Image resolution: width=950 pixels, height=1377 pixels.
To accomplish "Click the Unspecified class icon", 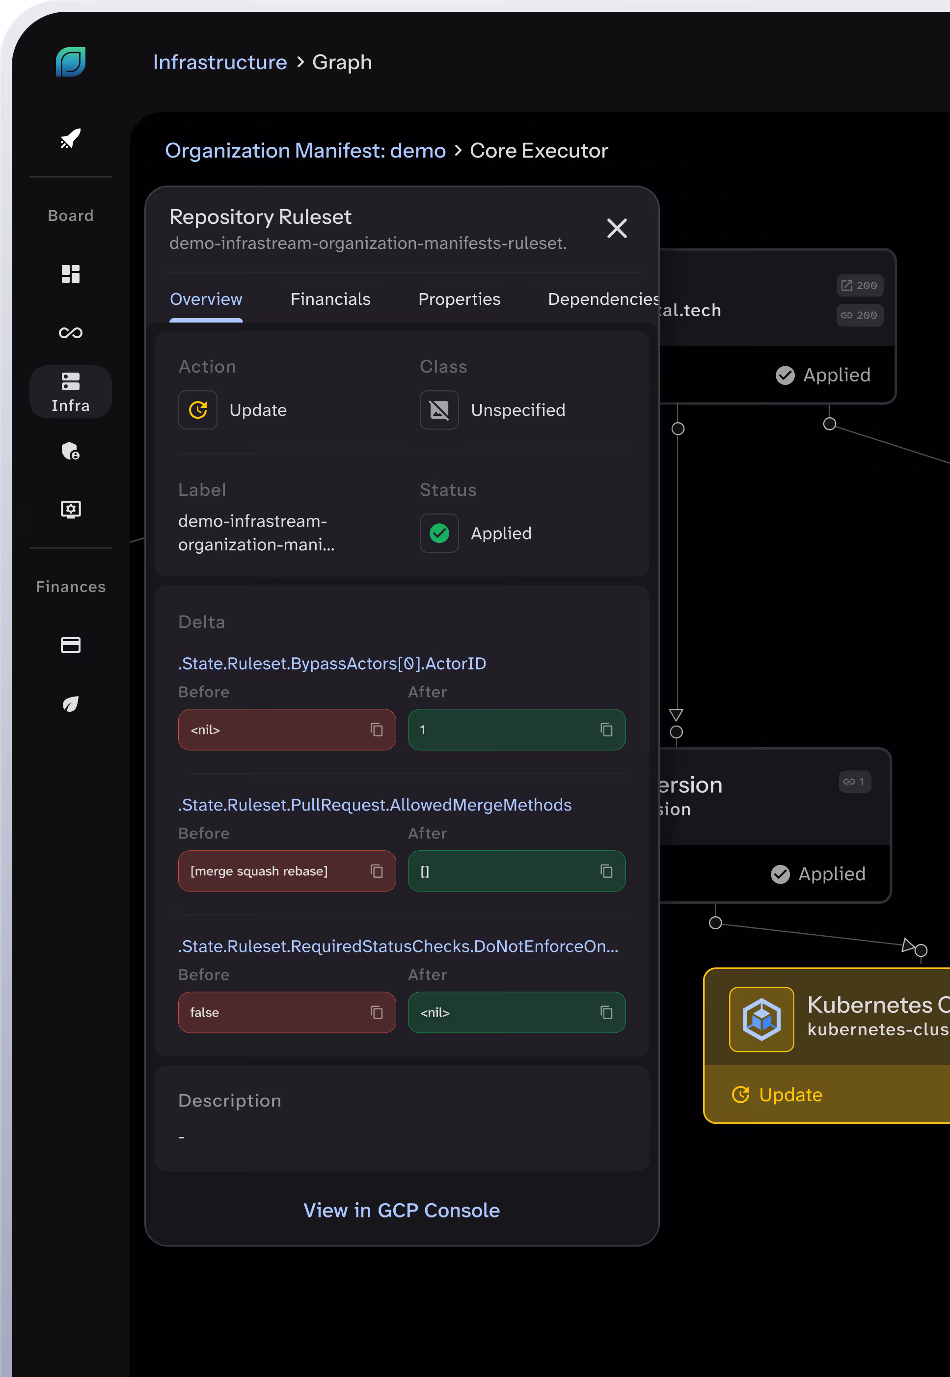I will [x=439, y=410].
